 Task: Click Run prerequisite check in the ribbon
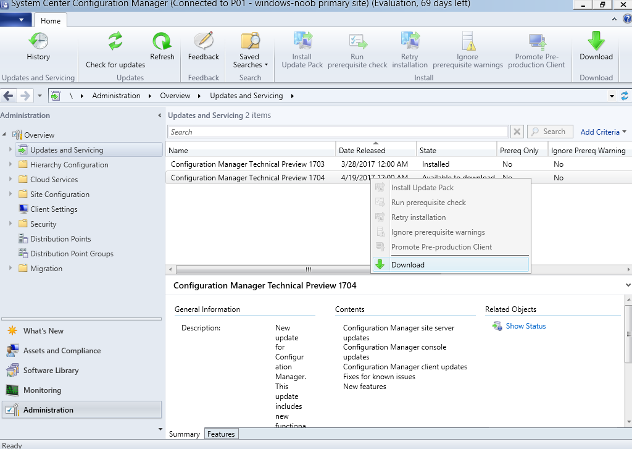click(x=357, y=50)
